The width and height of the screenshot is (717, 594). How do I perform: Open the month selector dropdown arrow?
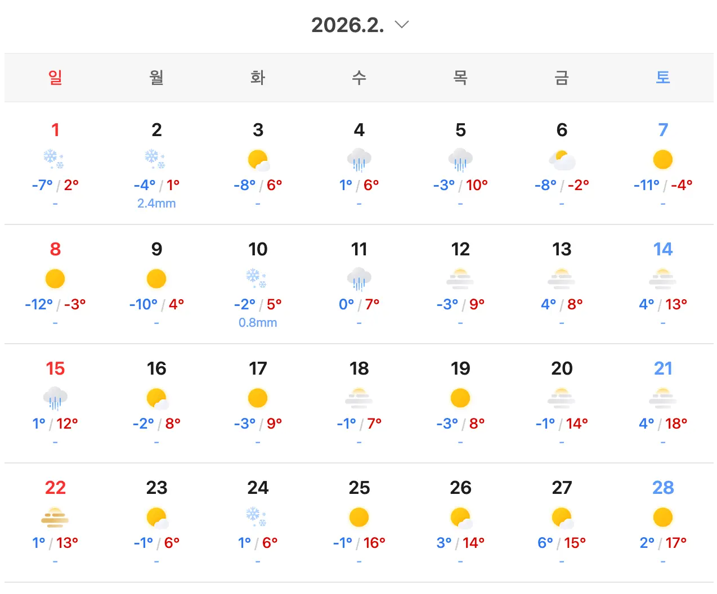401,24
